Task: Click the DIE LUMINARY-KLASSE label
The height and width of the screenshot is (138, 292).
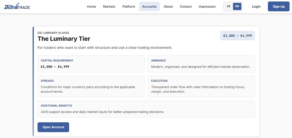Action: click(53, 33)
